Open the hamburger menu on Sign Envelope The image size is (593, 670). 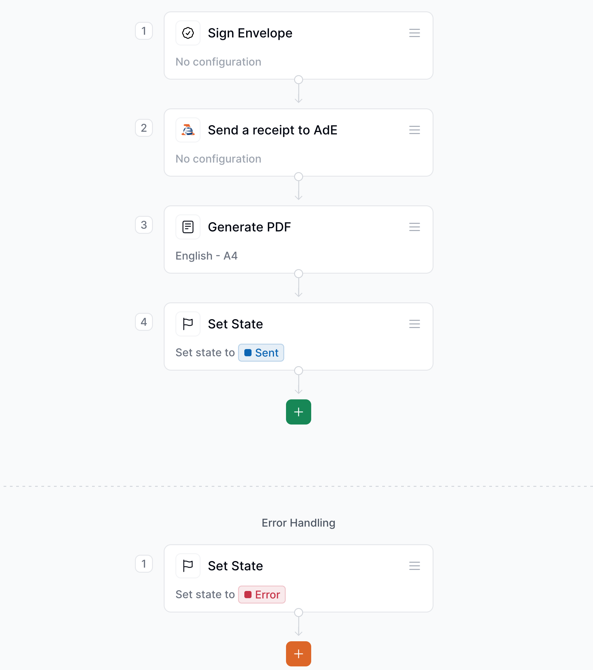click(414, 32)
